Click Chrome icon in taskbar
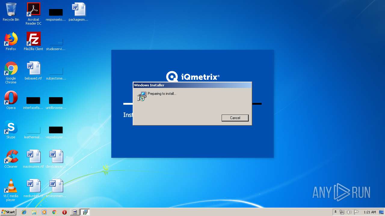This screenshot has width=385, height=216. coord(54,212)
